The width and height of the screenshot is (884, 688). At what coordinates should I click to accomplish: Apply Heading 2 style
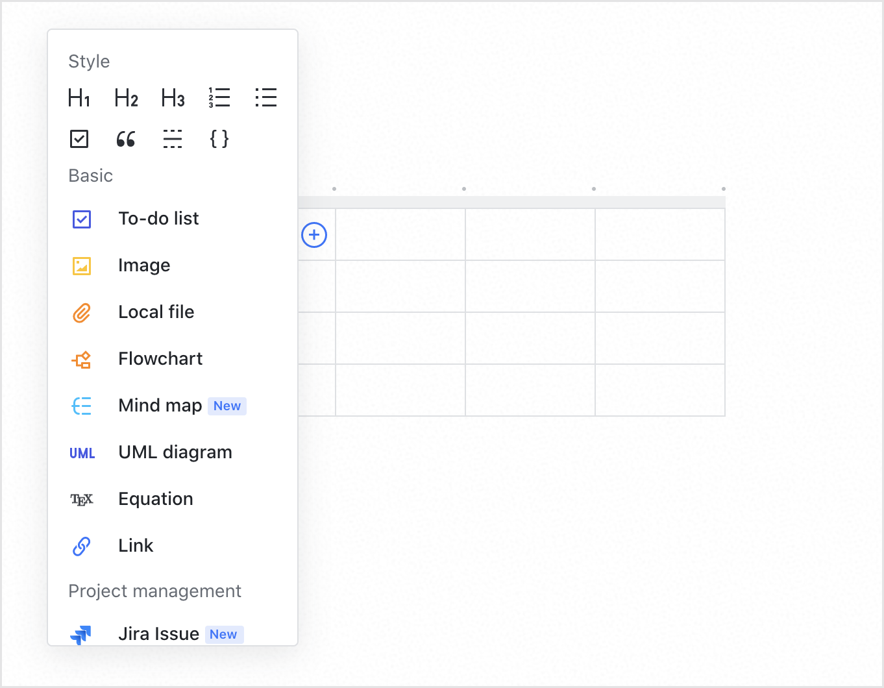coord(126,98)
